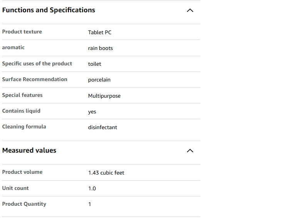Collapse the Functions and Specifications chevron
This screenshot has height=218, width=288.
(190, 10)
